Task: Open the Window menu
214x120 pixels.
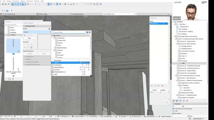Action: [36, 1]
